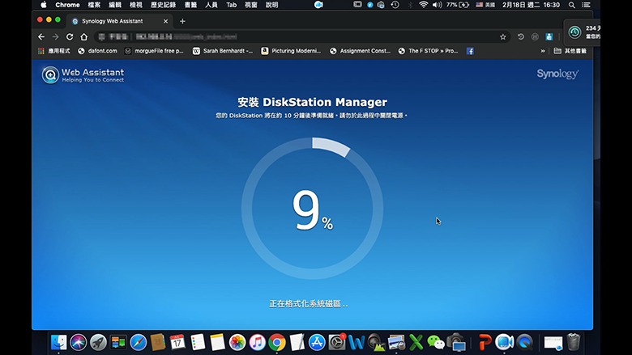This screenshot has height=355, width=632.
Task: Click the 2月18日 週二 16:30 clock
Action: (x=531, y=5)
